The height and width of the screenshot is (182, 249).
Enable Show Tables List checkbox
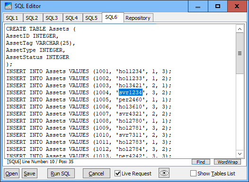point(193,174)
